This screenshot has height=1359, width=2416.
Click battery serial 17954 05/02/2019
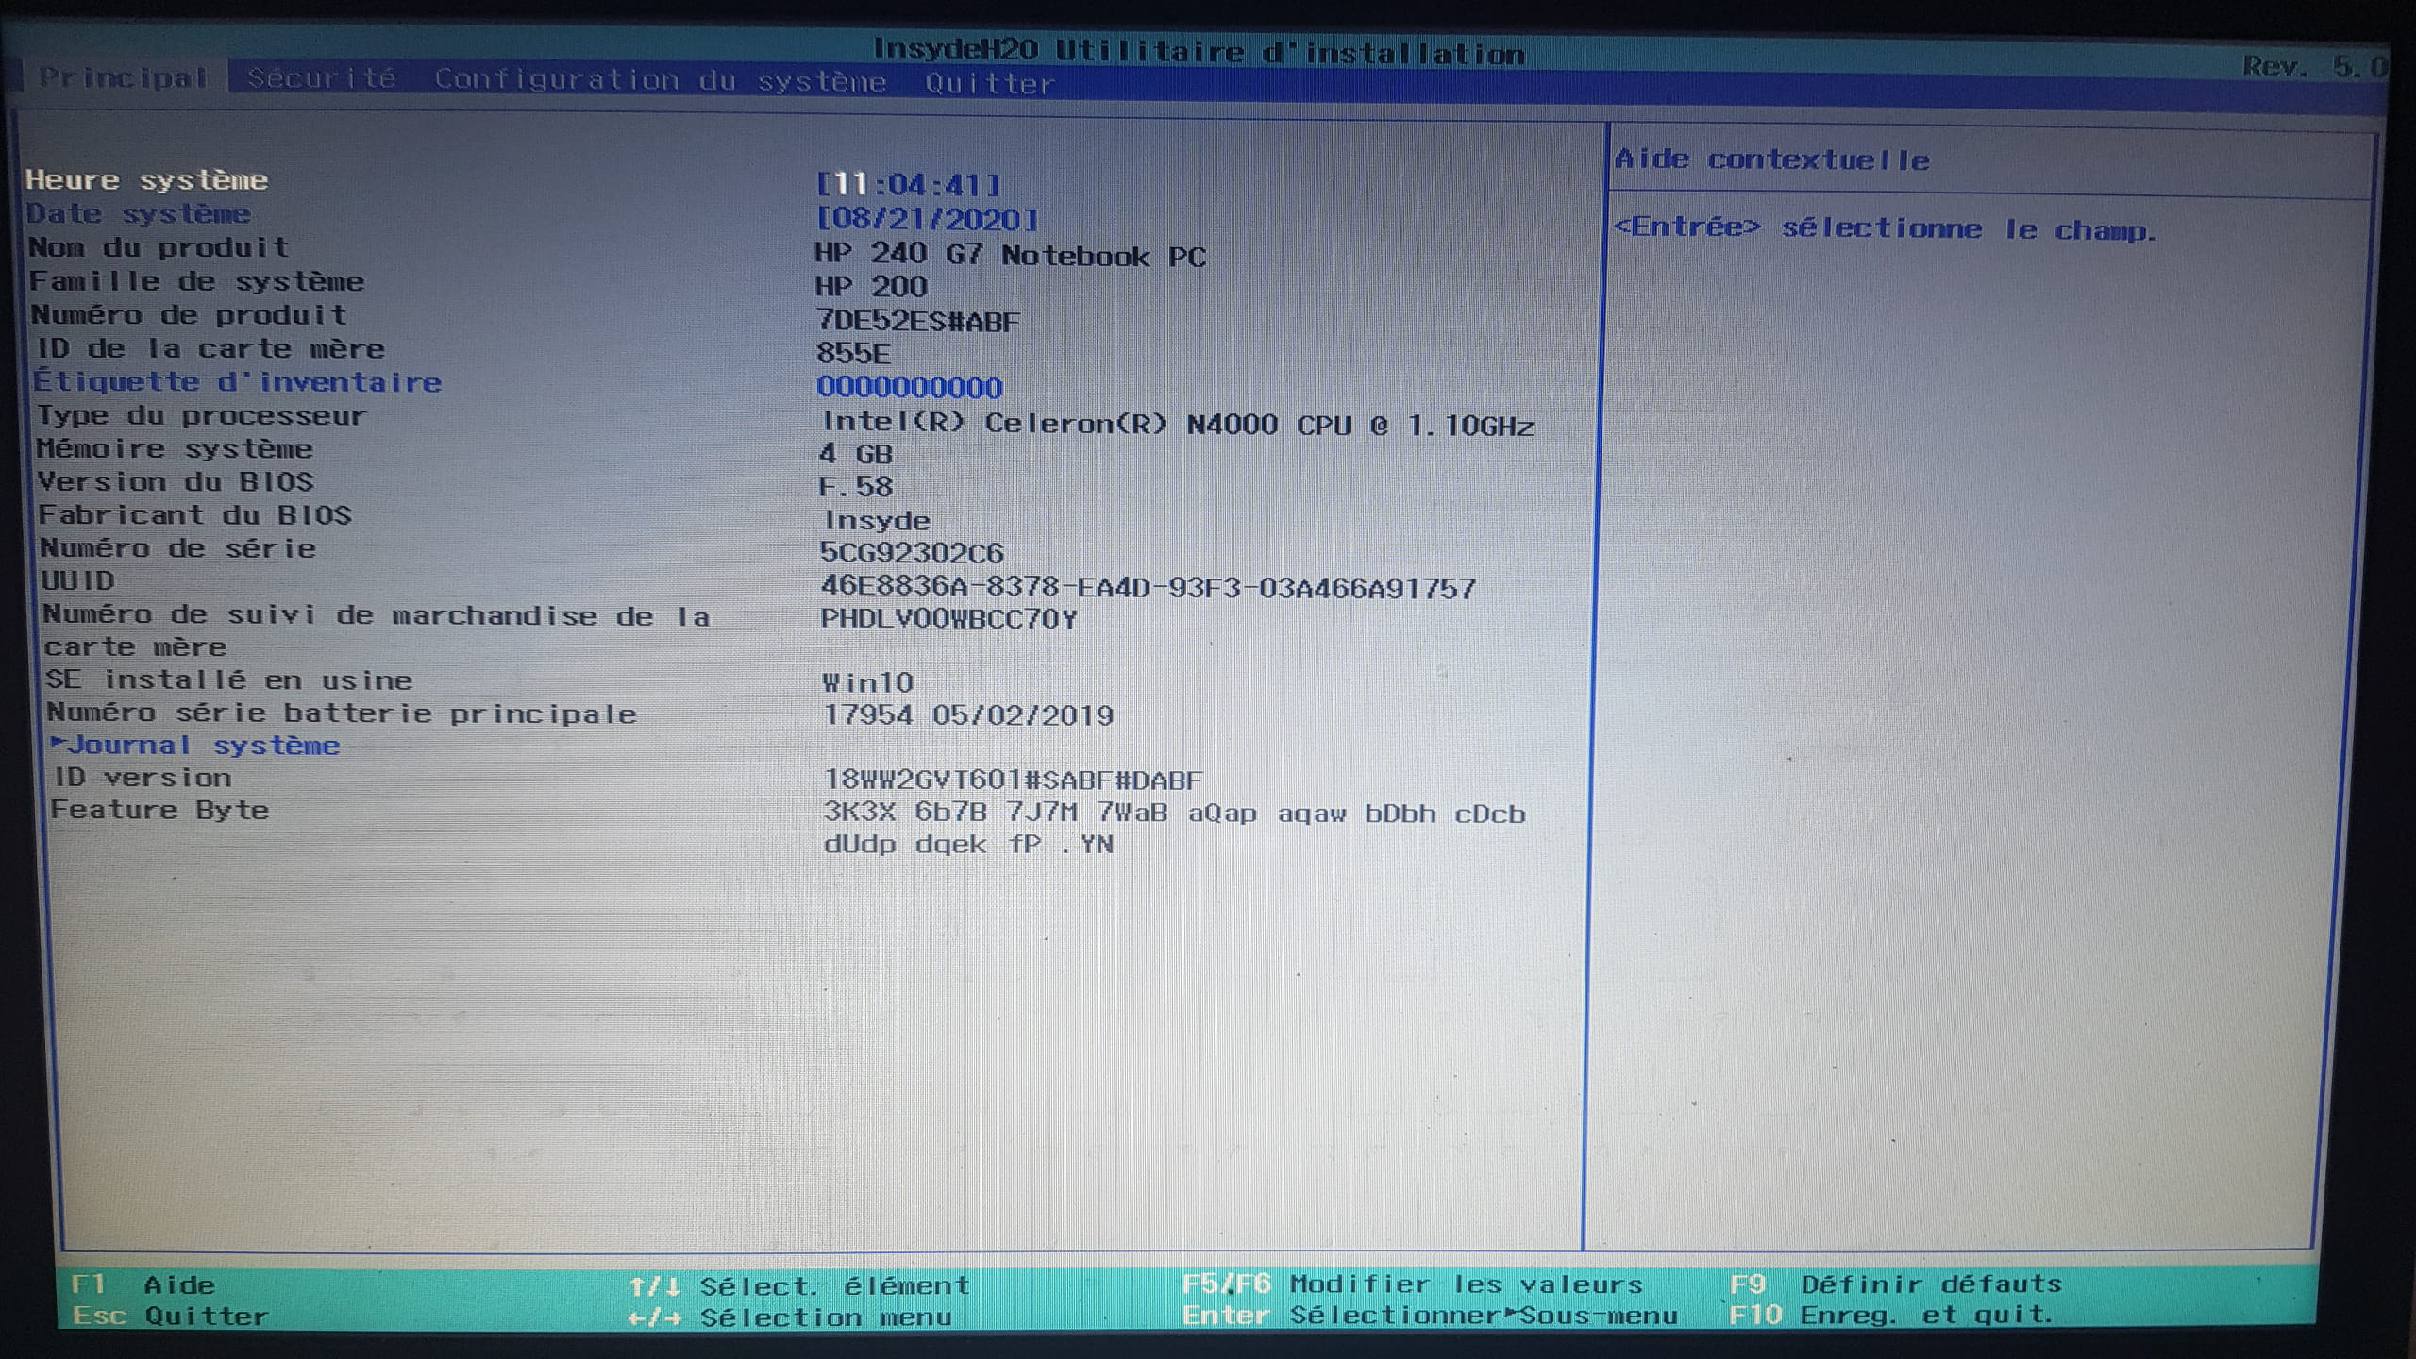click(x=969, y=714)
